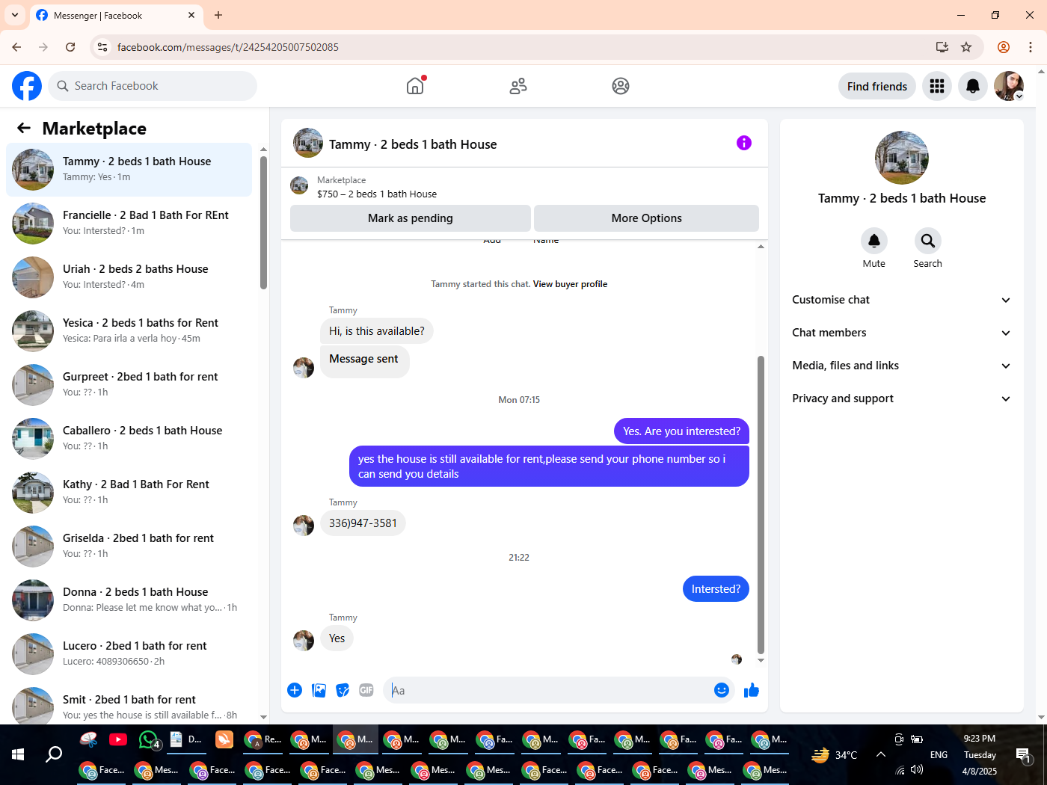The height and width of the screenshot is (785, 1047).
Task: Click the Aa message input box
Action: [550, 690]
